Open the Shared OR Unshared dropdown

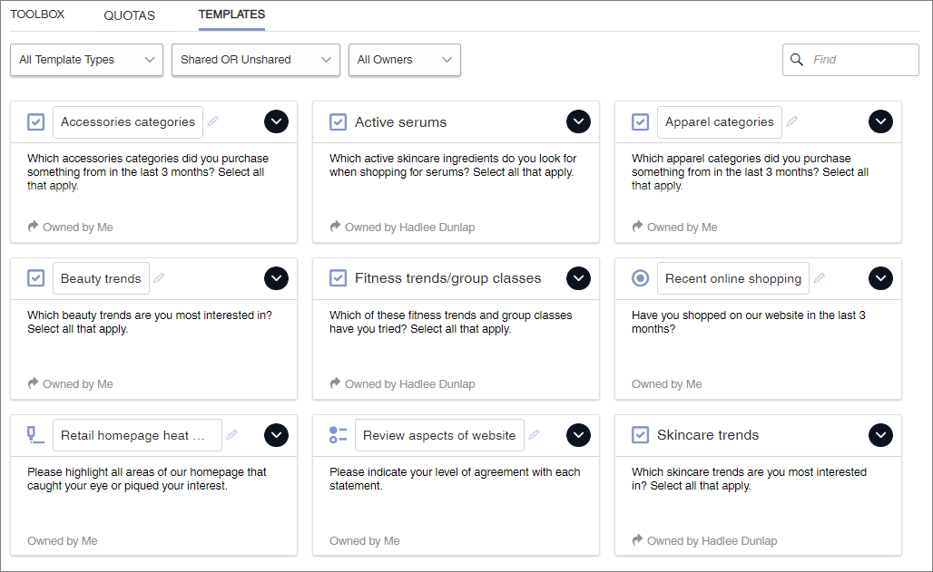coord(255,60)
